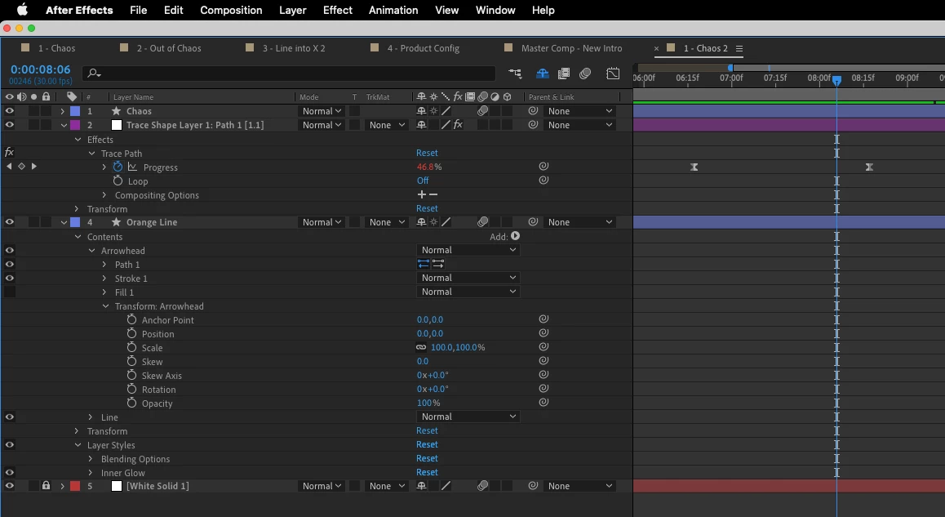The height and width of the screenshot is (517, 945).
Task: Go to the next Progress keyframe
Action: pos(33,167)
